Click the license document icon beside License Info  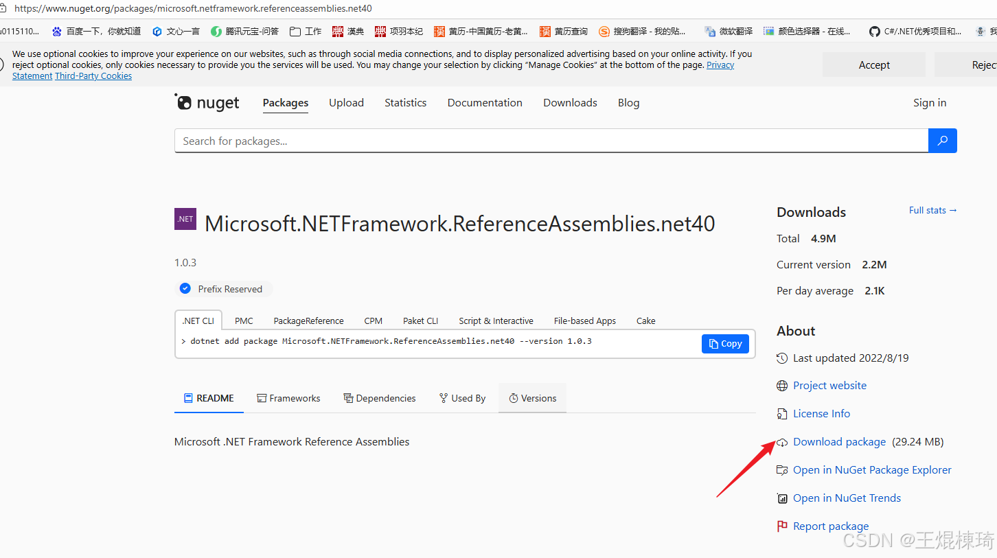tap(782, 413)
